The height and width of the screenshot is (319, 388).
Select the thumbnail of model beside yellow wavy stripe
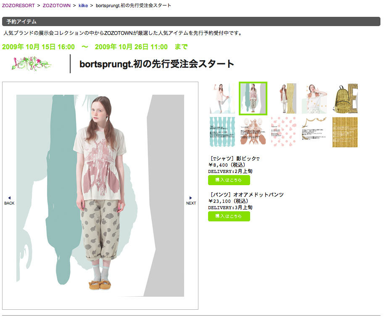[x=284, y=98]
